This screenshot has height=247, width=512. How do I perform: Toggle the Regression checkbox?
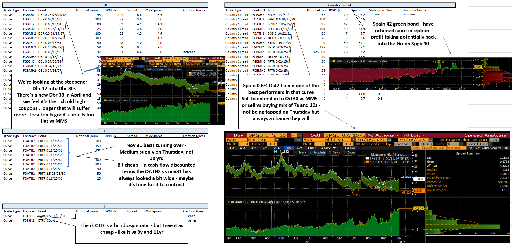(442, 140)
